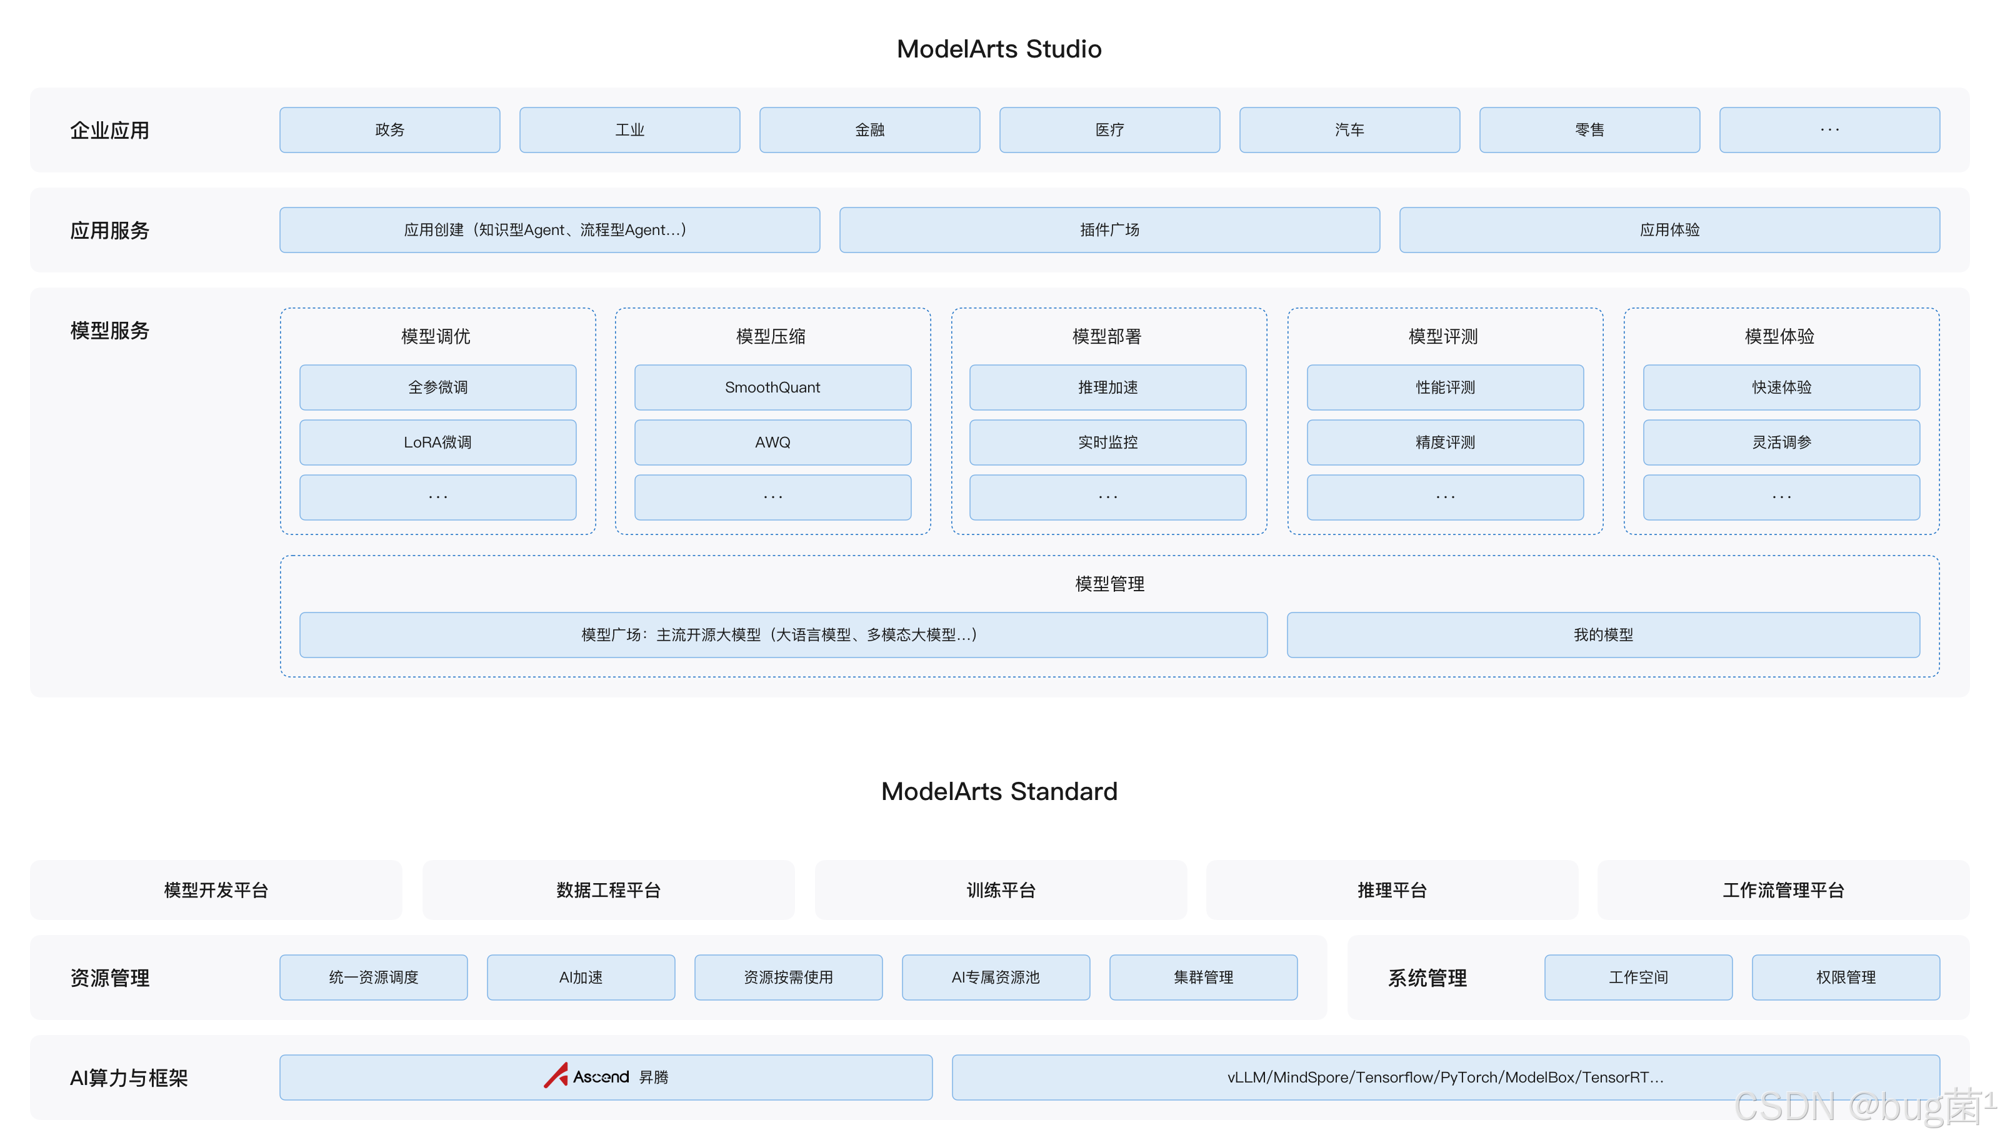Click the ModelArts Standard title
Screen dimensions: 2000x1140
[x=999, y=791]
